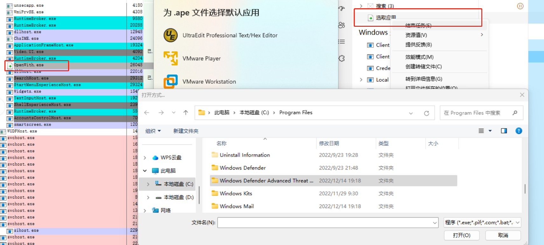Viewport: 544px width, 245px height.
Task: Expand the 搜索 (3) process group
Action: (x=361, y=6)
